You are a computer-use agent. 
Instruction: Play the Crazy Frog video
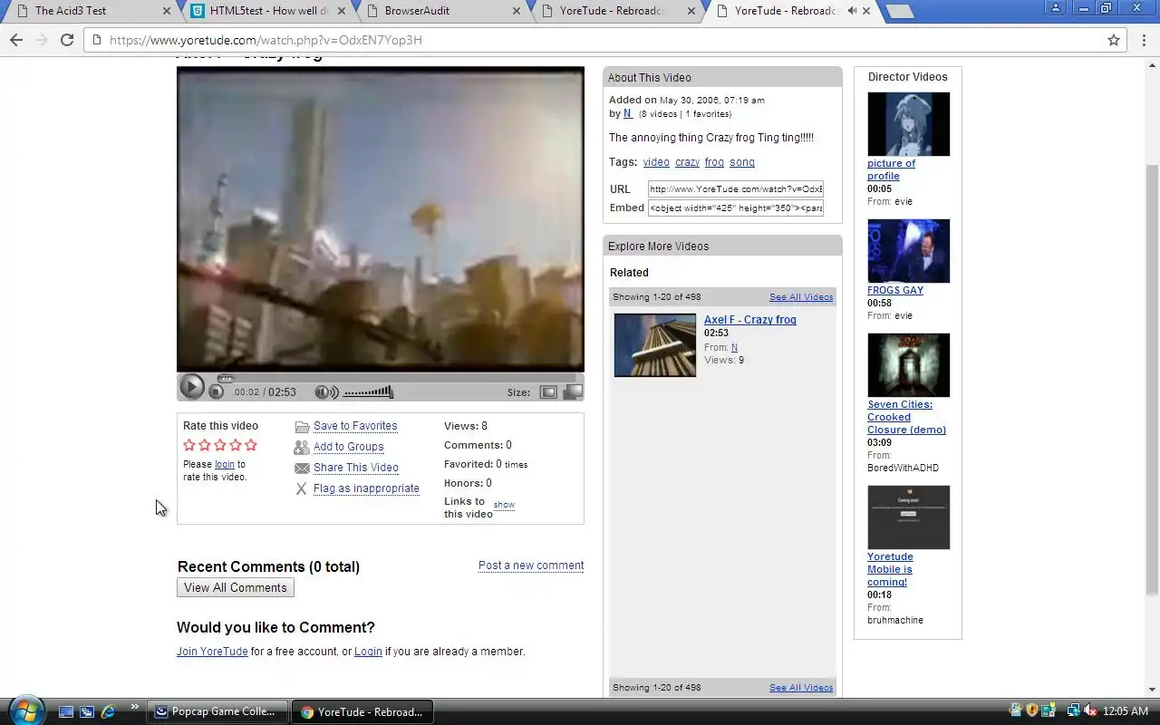pyautogui.click(x=191, y=387)
